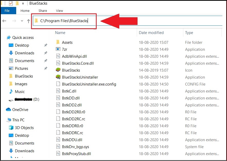Open pinned Desktop under Quick access
The width and height of the screenshot is (227, 161).
22,45
